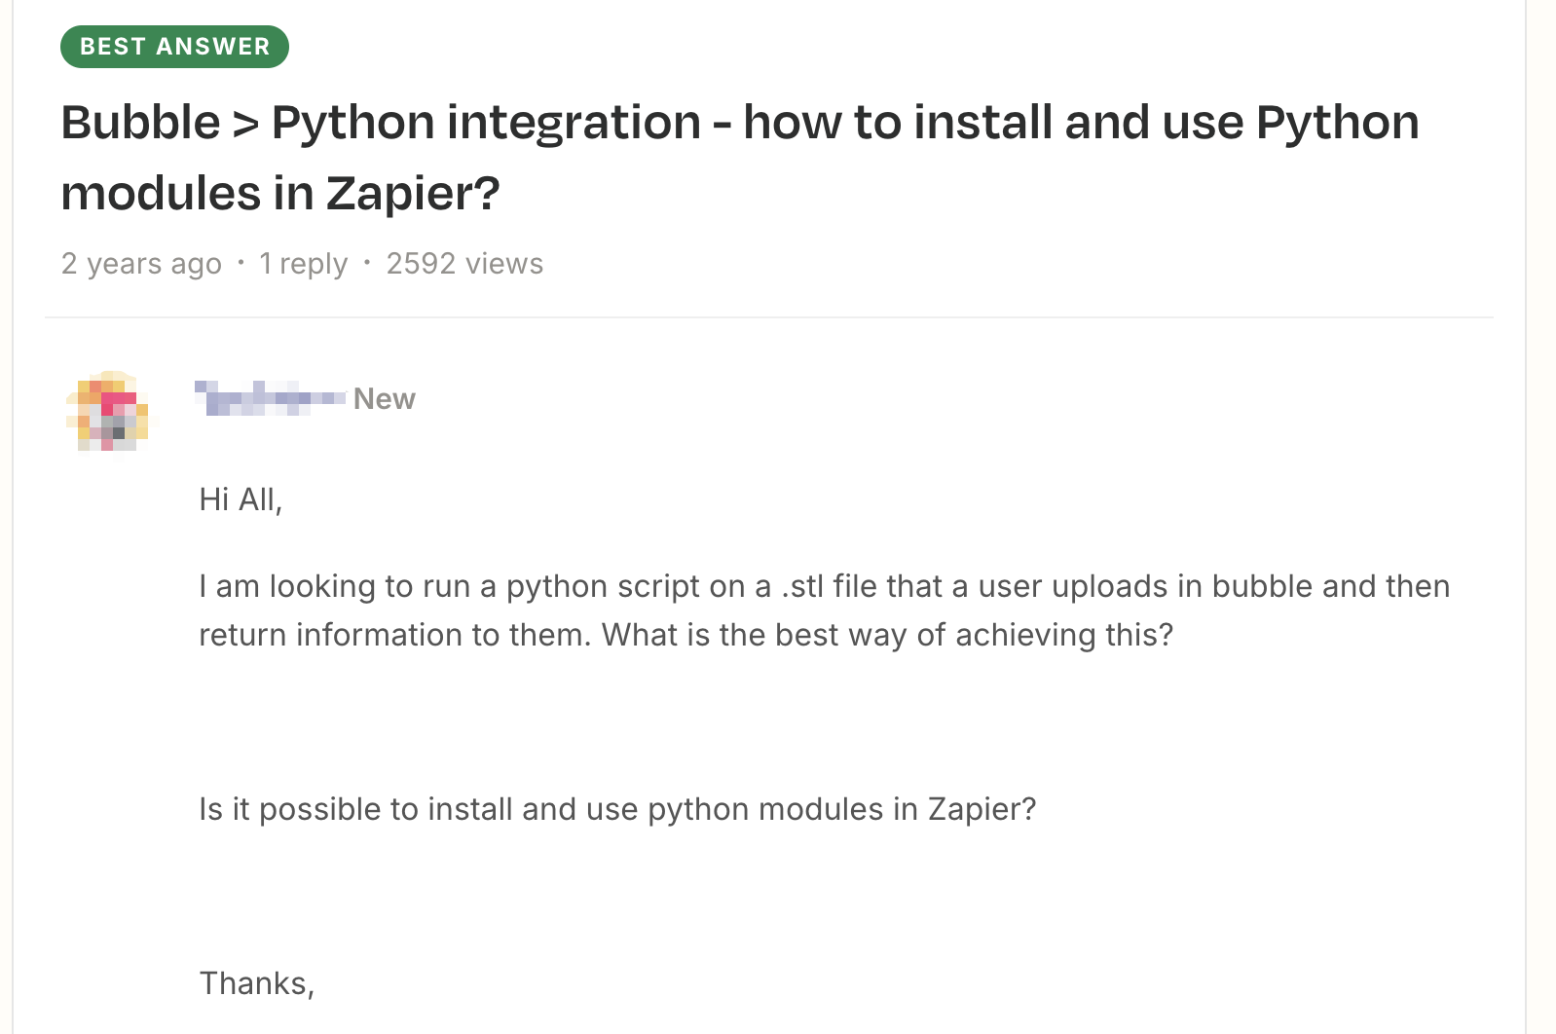This screenshot has width=1556, height=1034.
Task: Click the dot separator before "1 reply"
Action: tap(241, 262)
